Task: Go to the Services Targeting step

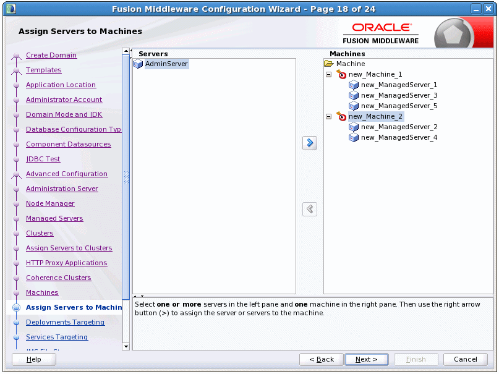Action: [57, 337]
